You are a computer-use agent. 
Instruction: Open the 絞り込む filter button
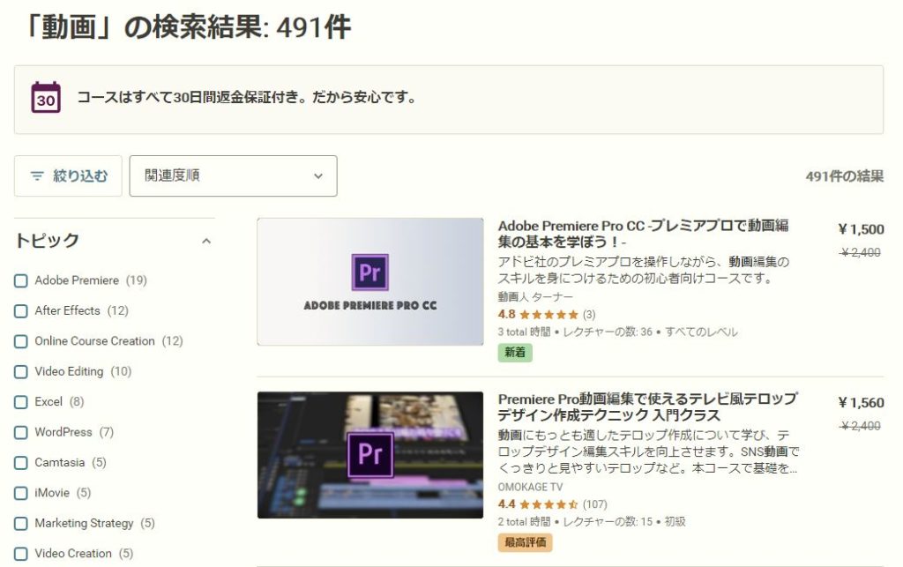click(68, 175)
